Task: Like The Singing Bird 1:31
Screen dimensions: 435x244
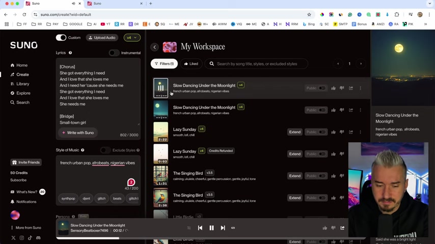Action: [333, 176]
